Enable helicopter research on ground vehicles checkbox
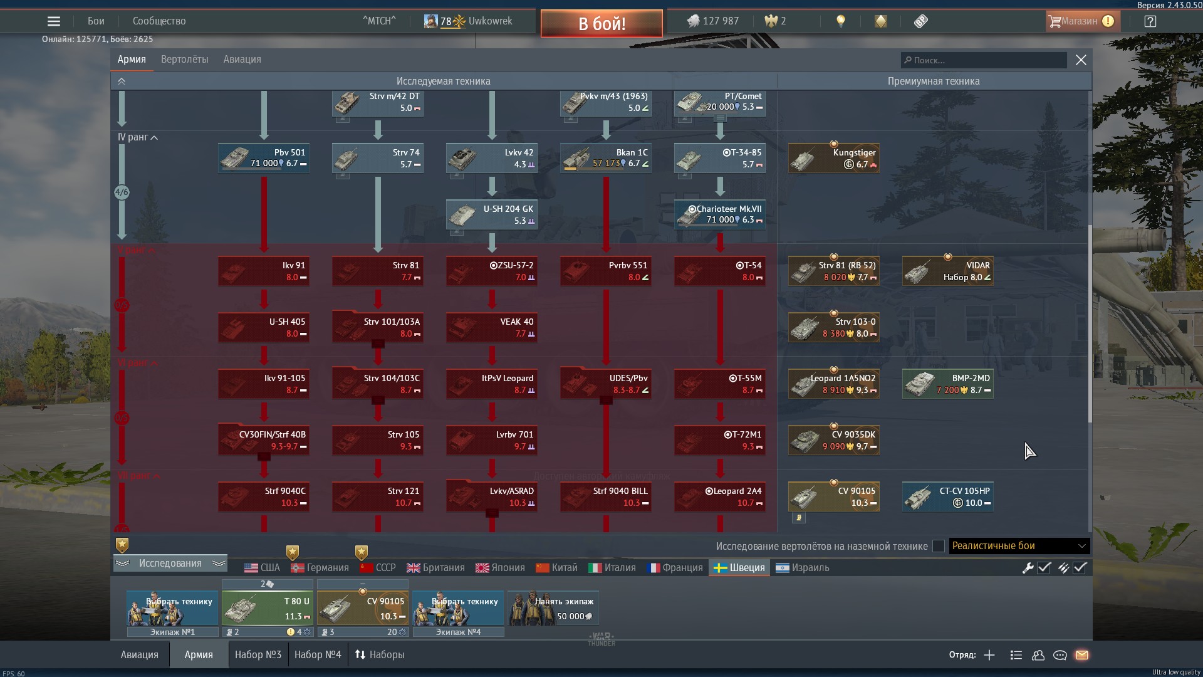 [x=938, y=546]
